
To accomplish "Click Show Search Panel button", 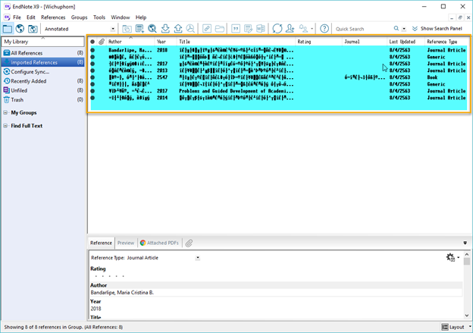I will [439, 29].
